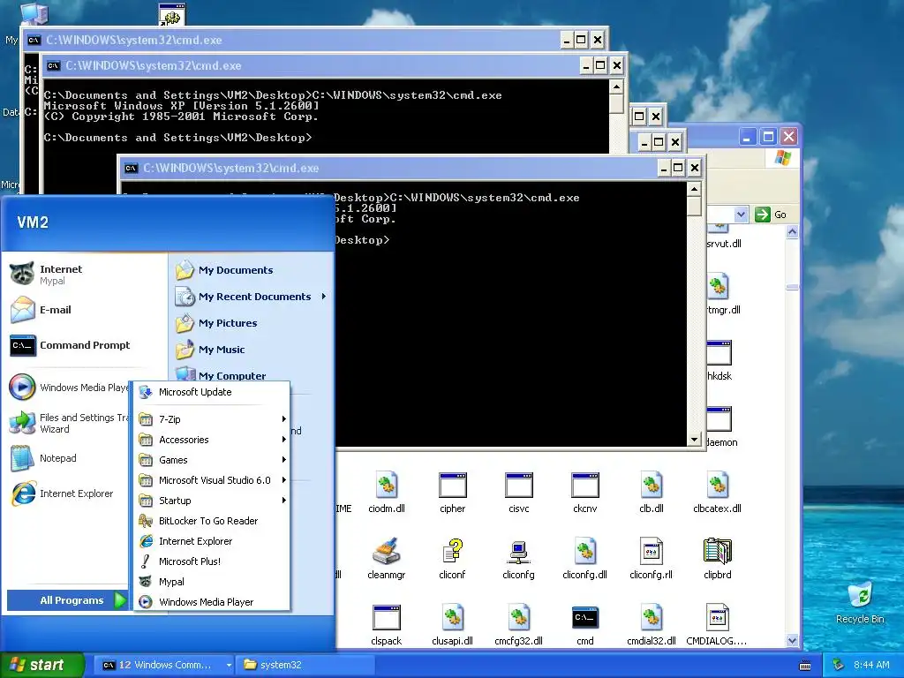Viewport: 904px width, 678px height.
Task: Expand the Startup programs submenu
Action: coord(212,501)
